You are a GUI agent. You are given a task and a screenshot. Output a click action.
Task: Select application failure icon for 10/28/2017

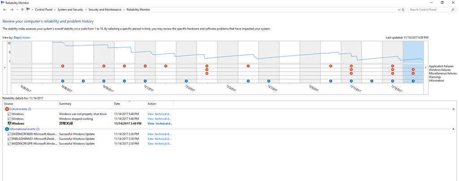click(63, 66)
